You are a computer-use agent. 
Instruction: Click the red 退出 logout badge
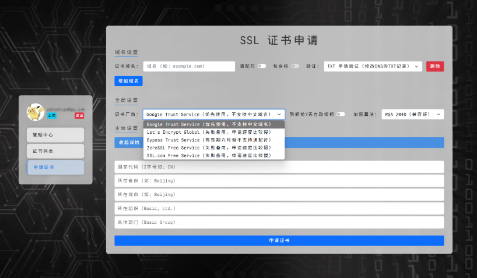[x=79, y=116]
